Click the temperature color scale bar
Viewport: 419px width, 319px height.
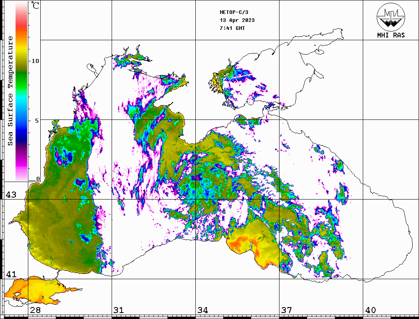22,91
